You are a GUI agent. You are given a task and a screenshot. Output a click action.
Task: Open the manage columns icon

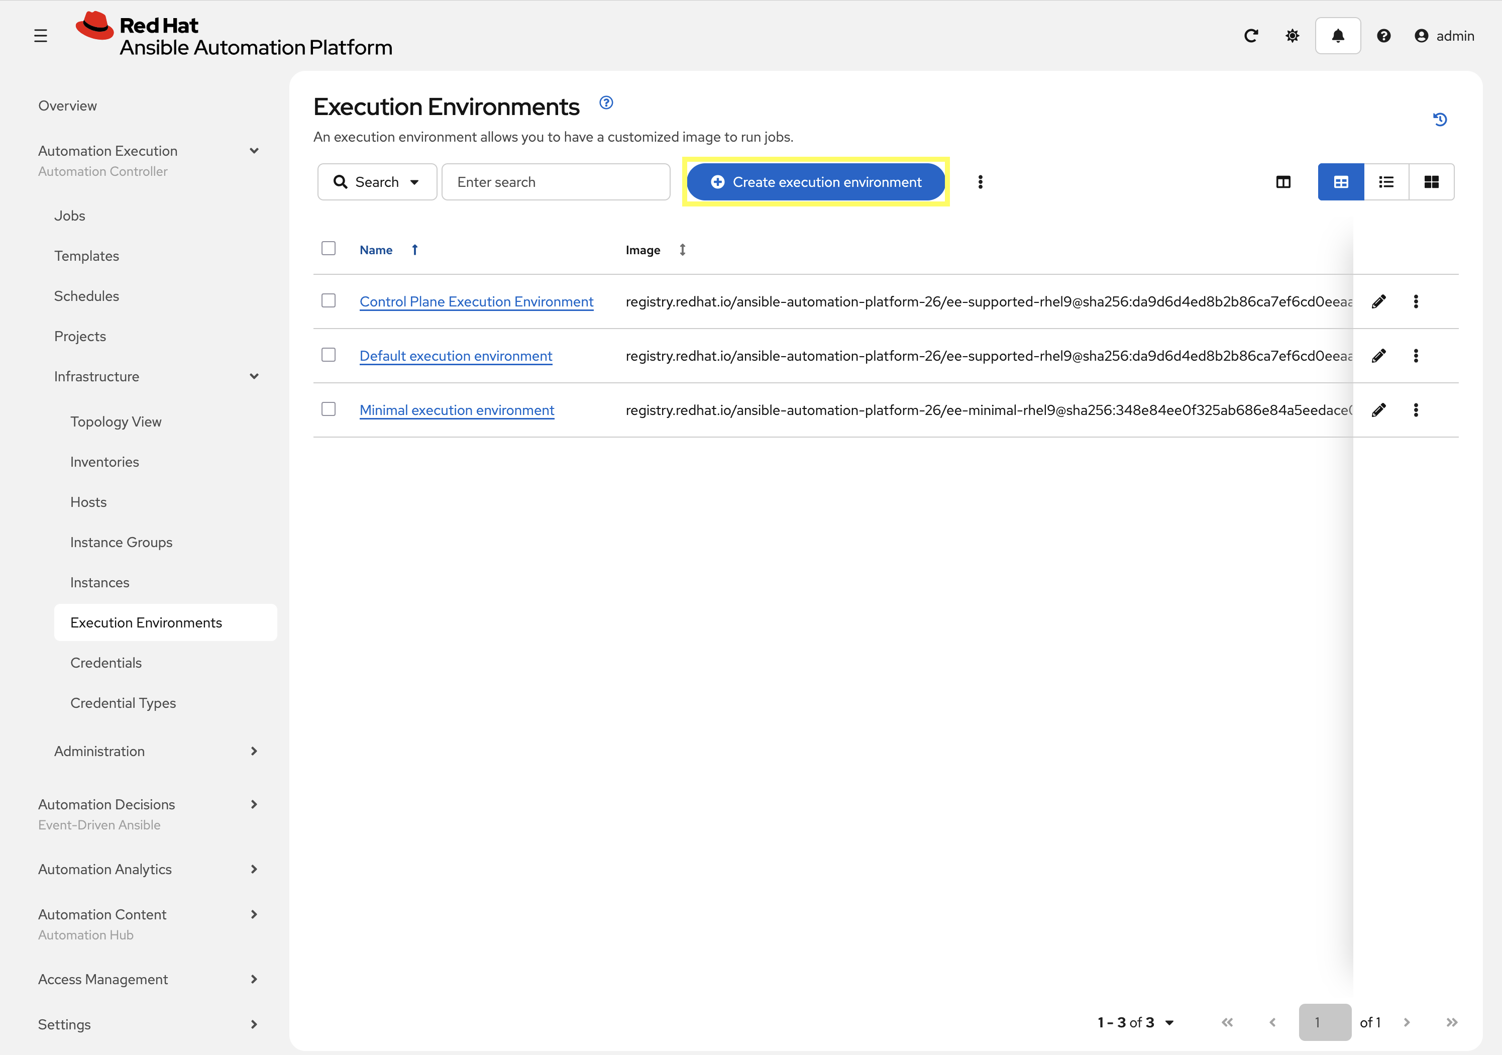(x=1283, y=182)
